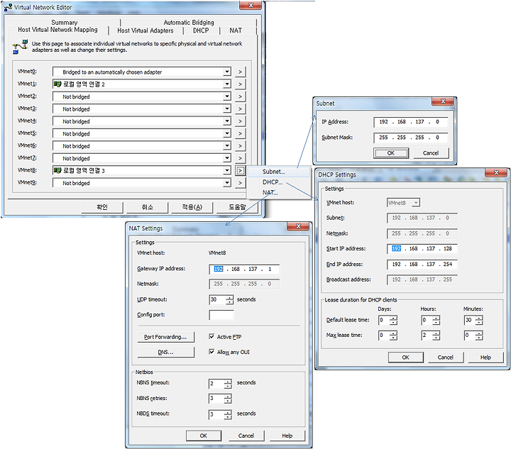Image resolution: width=511 pixels, height=449 pixels.
Task: Click Help in the DHCP Settings dialog
Action: pyautogui.click(x=485, y=357)
